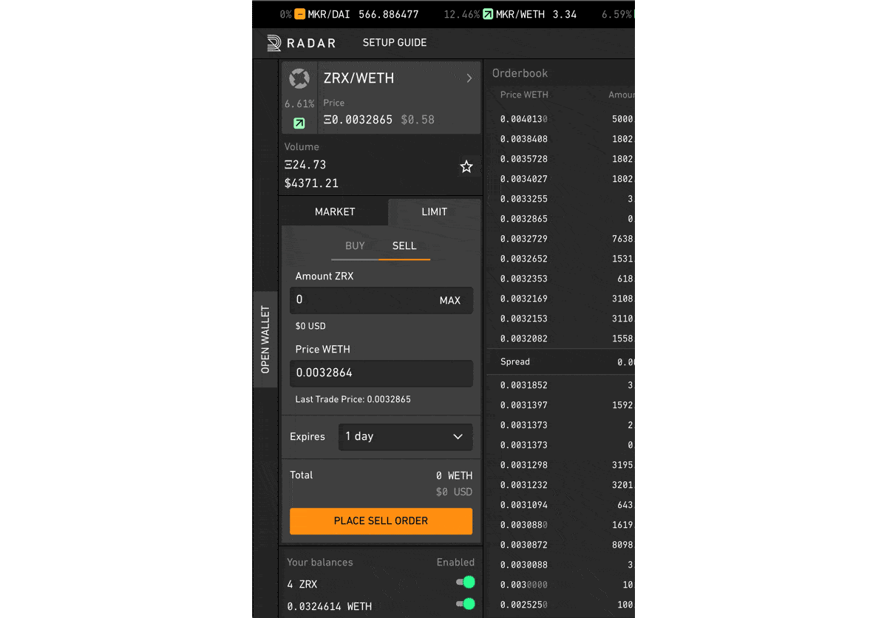Click the 0 WETH total value

coord(454,476)
